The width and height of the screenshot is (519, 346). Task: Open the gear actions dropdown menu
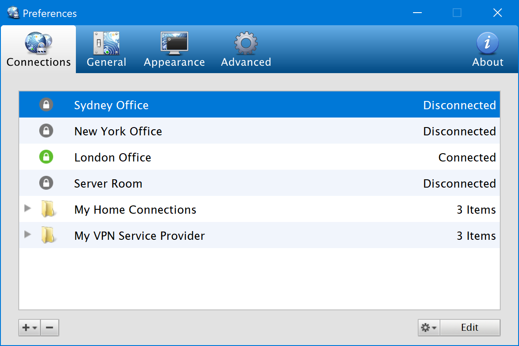click(x=429, y=328)
